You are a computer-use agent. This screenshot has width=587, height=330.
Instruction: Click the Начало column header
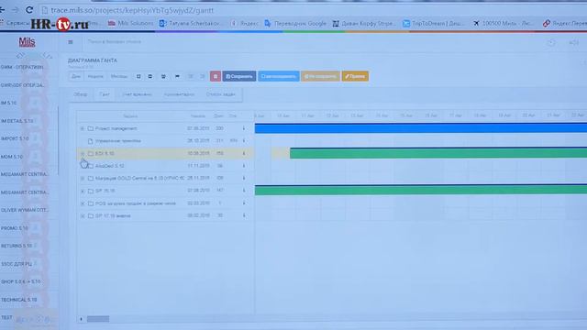[x=198, y=116]
